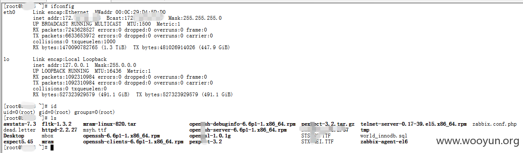Viewport: 523px width, 153px height.
Task: Click the zabbix-agent-el6 directory
Action: (384, 142)
